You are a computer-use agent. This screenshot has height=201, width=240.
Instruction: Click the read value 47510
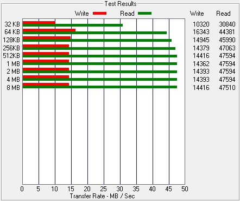pos(227,88)
